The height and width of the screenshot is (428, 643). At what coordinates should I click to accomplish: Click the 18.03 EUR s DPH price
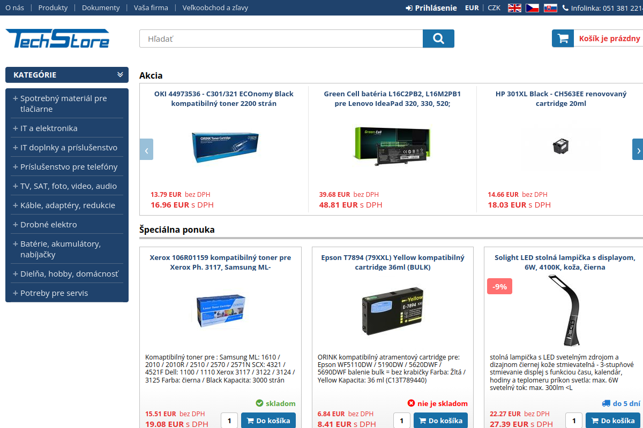[x=519, y=204]
